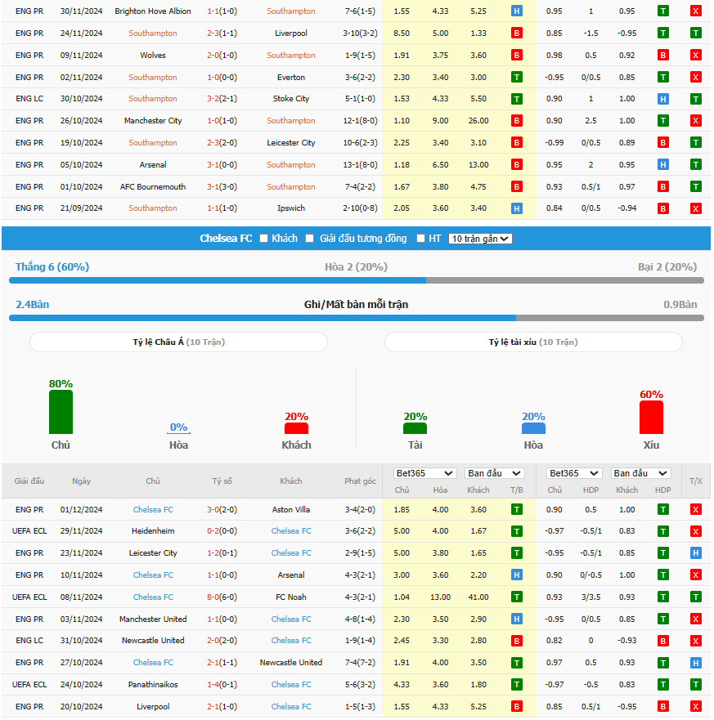The width and height of the screenshot is (714, 720).
Task: Click the blue H result badge in Manchester United row
Action: (516, 619)
